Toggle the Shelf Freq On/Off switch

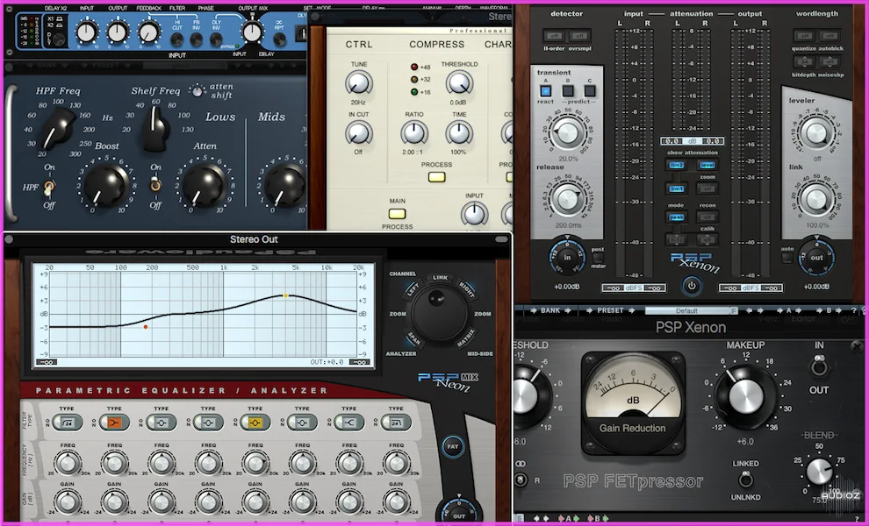155,185
